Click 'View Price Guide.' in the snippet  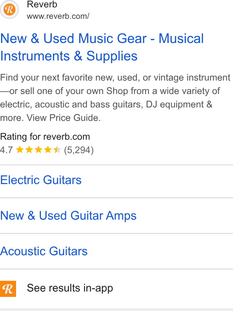(x=64, y=118)
